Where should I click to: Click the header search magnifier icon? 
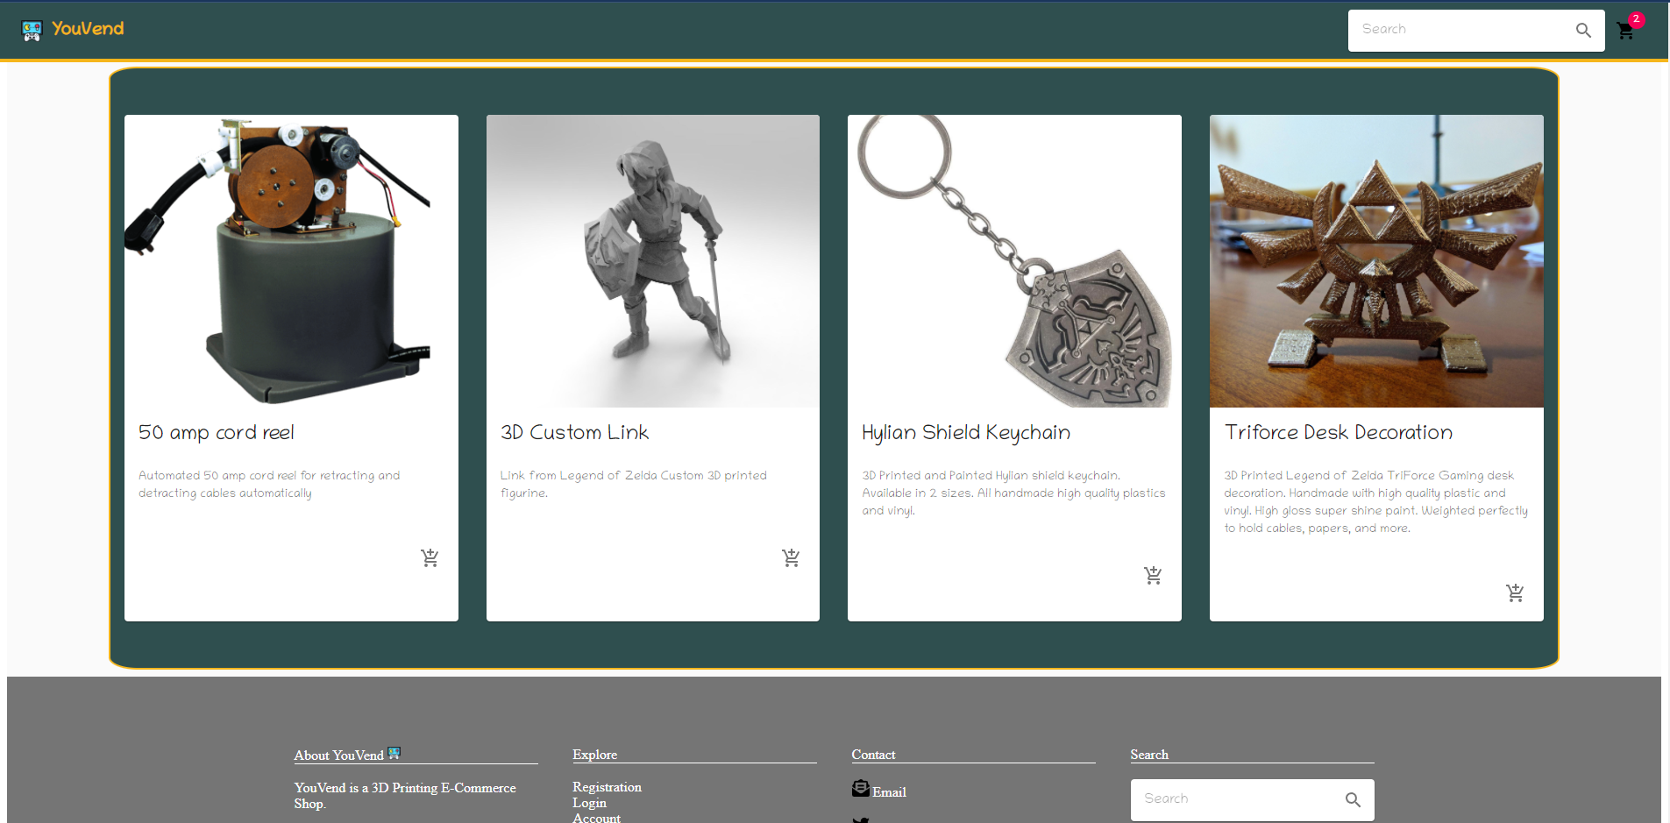tap(1583, 31)
